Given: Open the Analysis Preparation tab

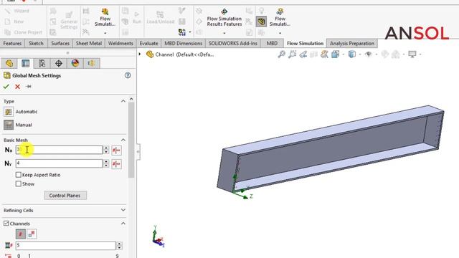Looking at the screenshot, I should click(x=352, y=43).
